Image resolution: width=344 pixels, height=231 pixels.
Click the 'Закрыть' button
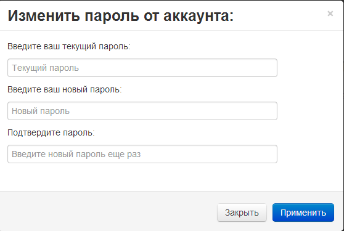[x=242, y=213]
